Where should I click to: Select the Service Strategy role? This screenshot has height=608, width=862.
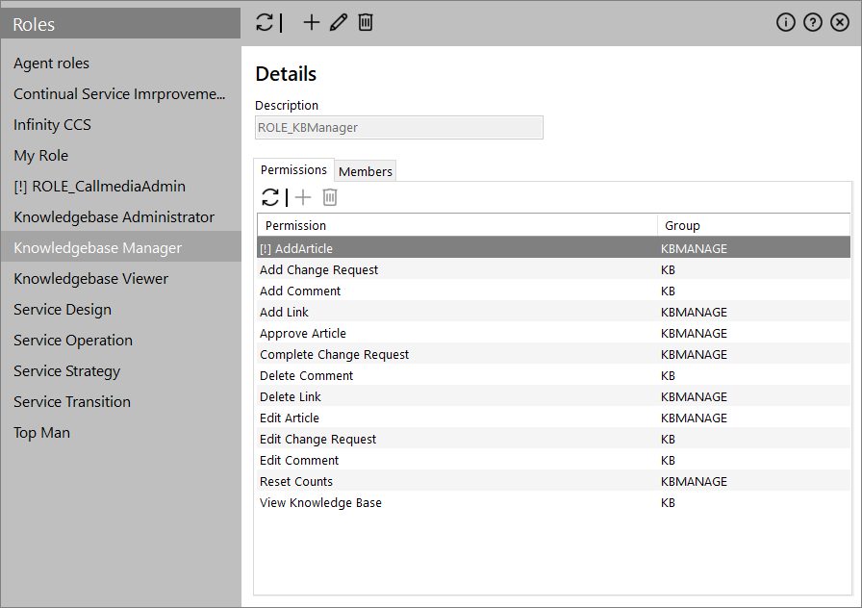coord(121,371)
